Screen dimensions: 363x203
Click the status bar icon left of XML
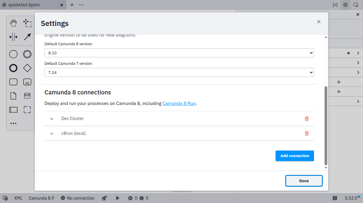click(5, 198)
